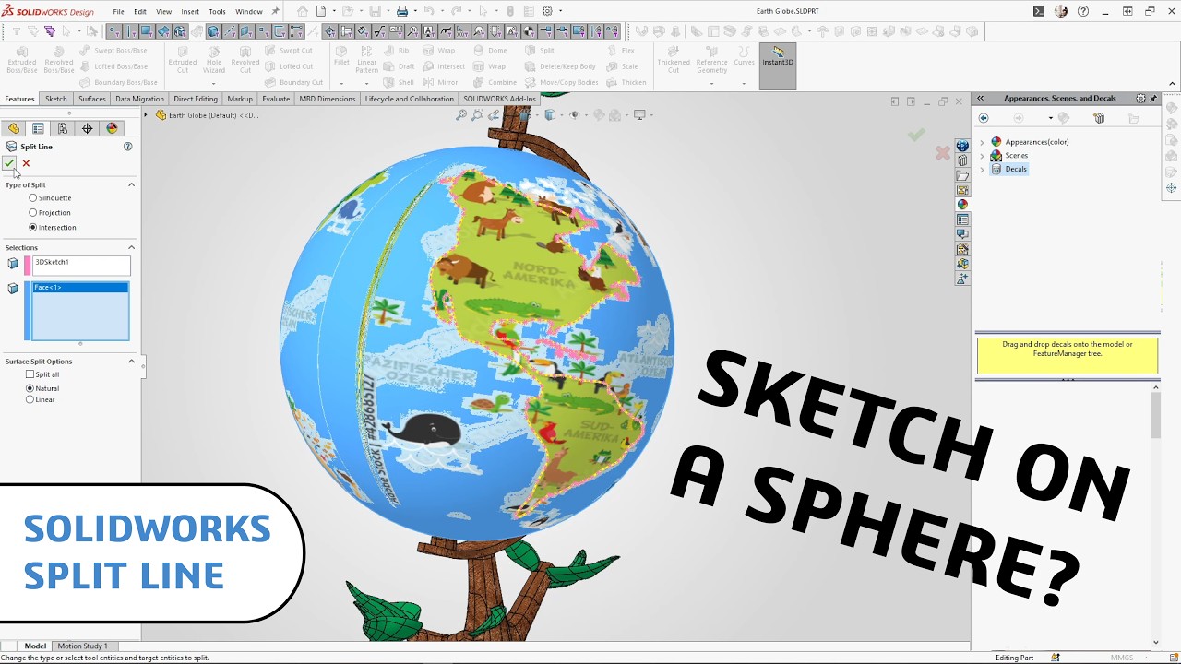This screenshot has width=1181, height=664.
Task: Click the Help question mark in title bar
Action: point(1083,11)
